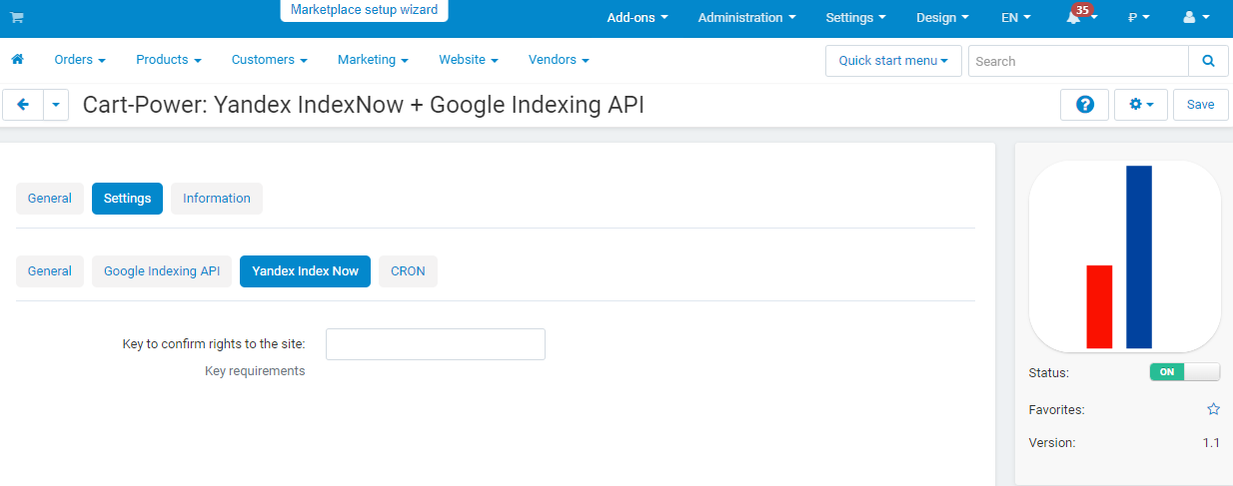This screenshot has height=486, width=1233.
Task: Click the search magnifier button
Action: [1208, 61]
